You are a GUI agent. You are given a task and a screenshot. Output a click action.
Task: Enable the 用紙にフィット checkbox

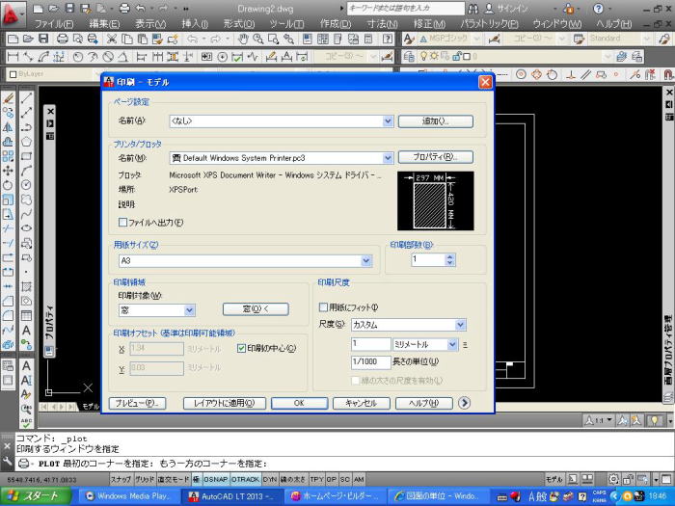click(323, 307)
